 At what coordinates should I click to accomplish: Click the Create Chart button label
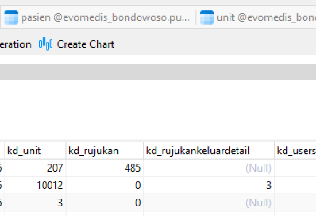point(86,44)
